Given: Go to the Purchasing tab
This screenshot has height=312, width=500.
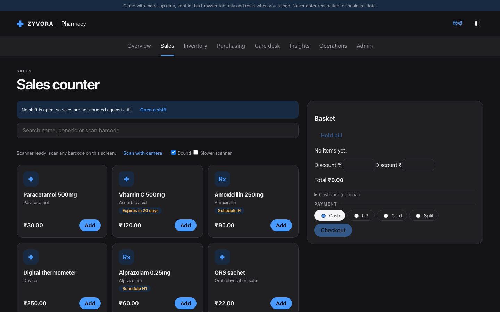Looking at the screenshot, I should [231, 46].
